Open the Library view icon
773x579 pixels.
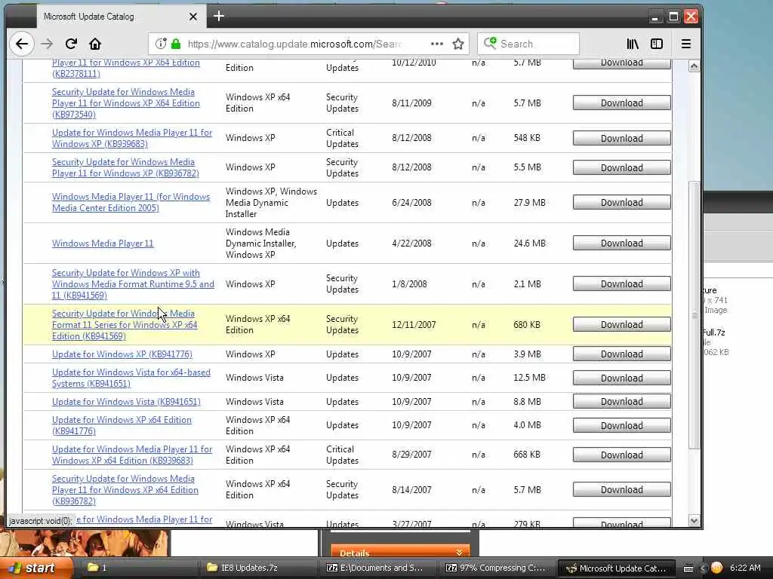point(633,44)
